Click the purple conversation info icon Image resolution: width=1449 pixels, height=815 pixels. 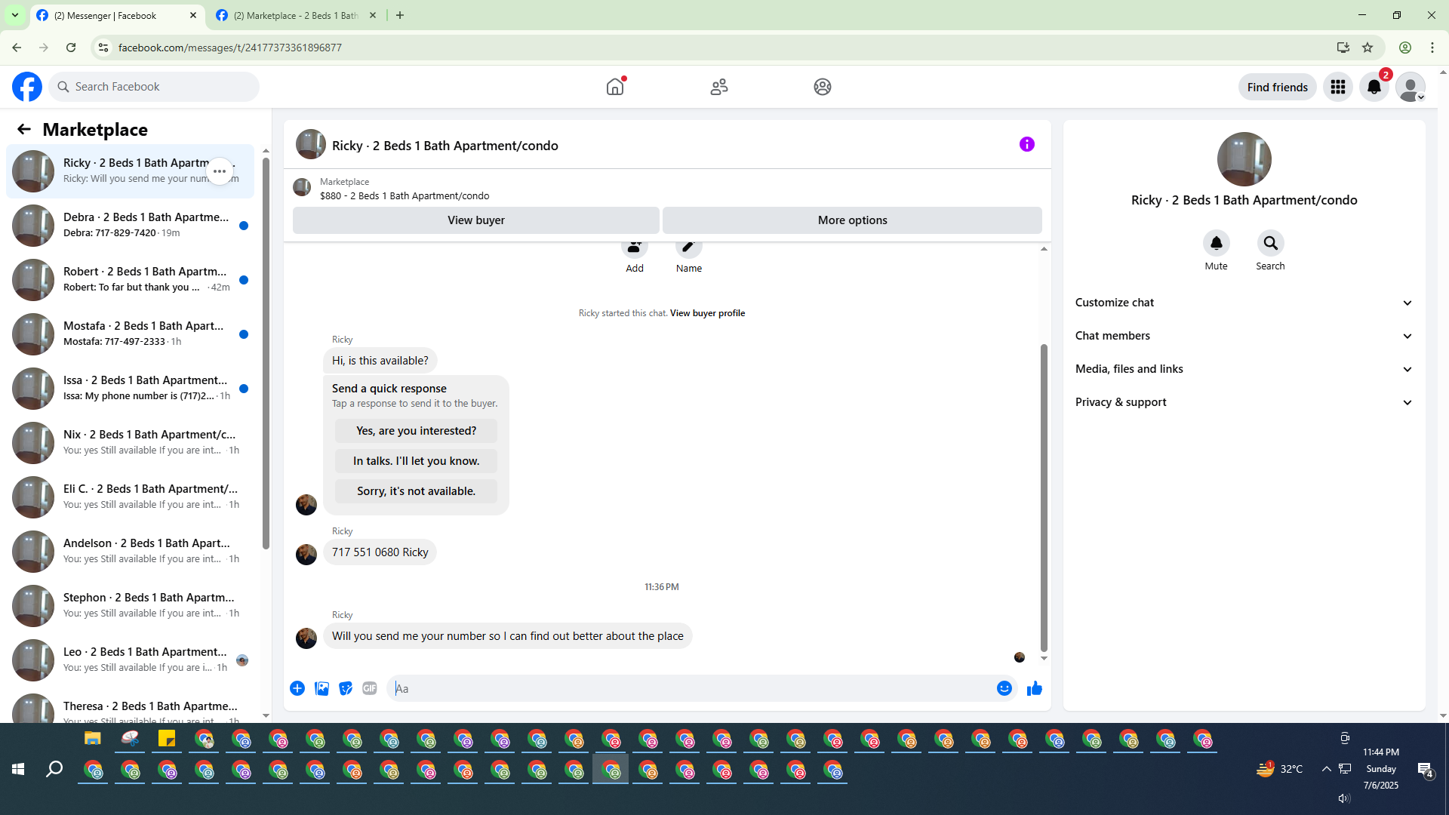pos(1026,144)
